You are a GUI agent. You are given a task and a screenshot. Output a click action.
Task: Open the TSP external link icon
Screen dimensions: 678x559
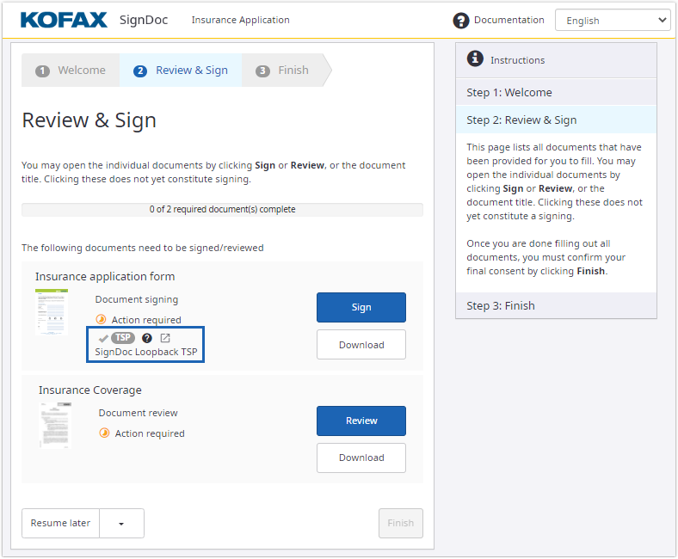(165, 338)
